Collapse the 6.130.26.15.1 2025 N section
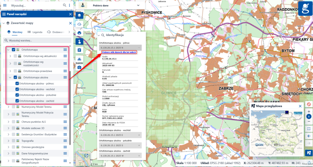The height and width of the screenshot is (167, 313). [x=120, y=48]
